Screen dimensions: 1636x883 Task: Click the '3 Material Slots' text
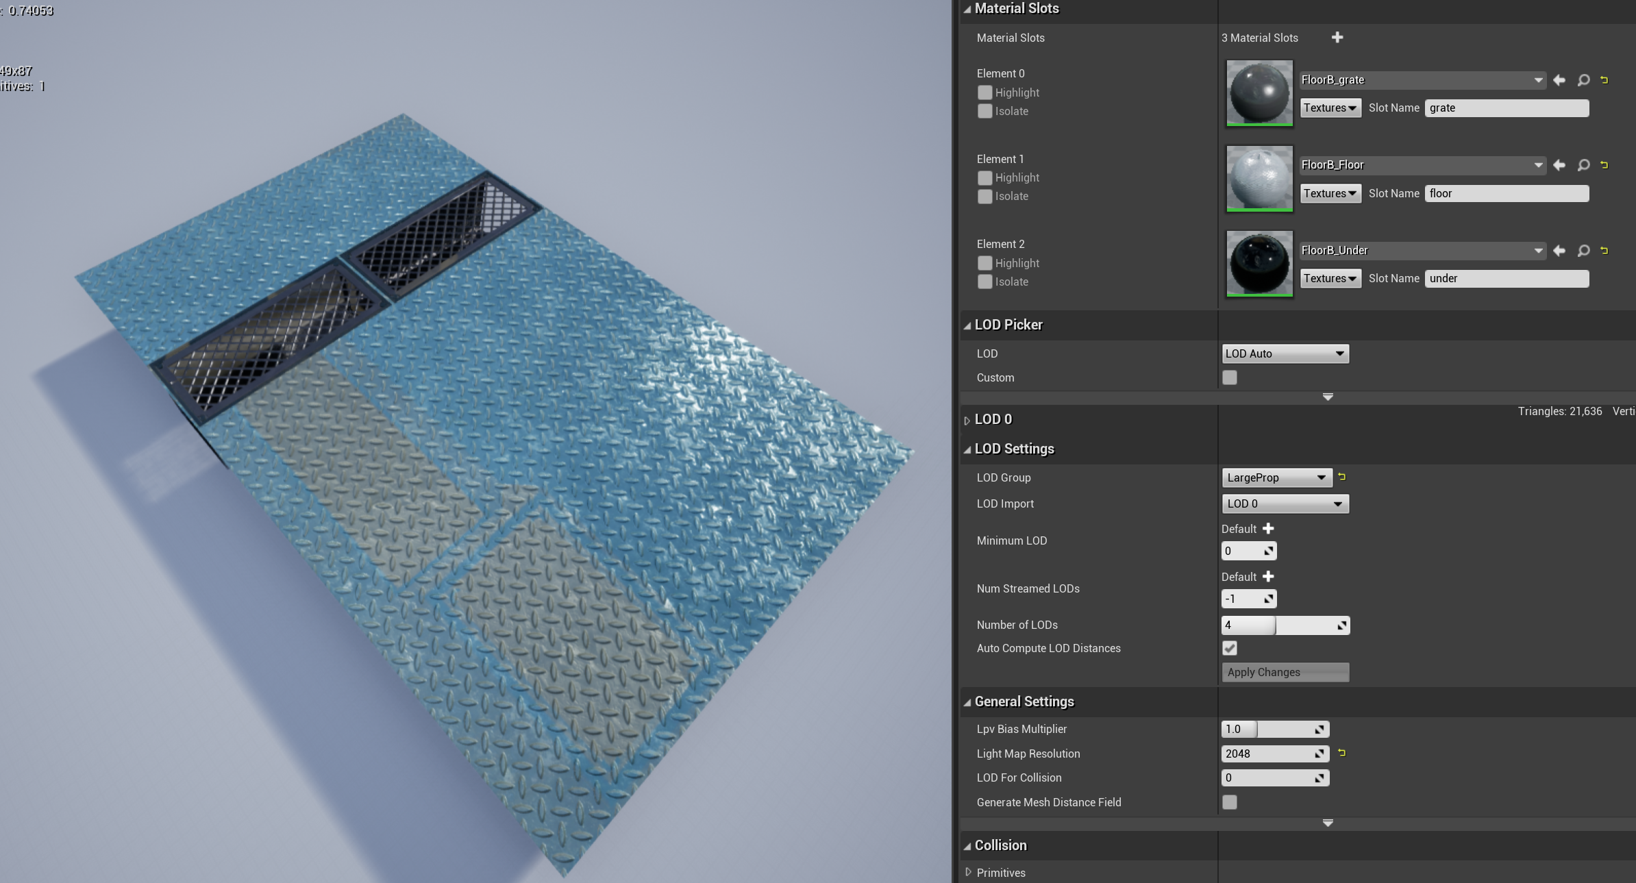1259,38
